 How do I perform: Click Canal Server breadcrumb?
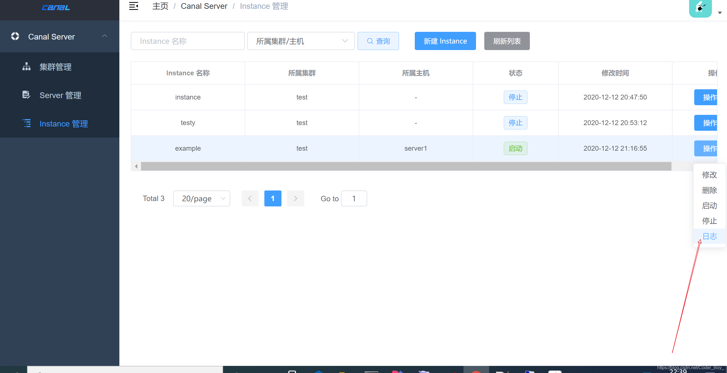point(204,6)
